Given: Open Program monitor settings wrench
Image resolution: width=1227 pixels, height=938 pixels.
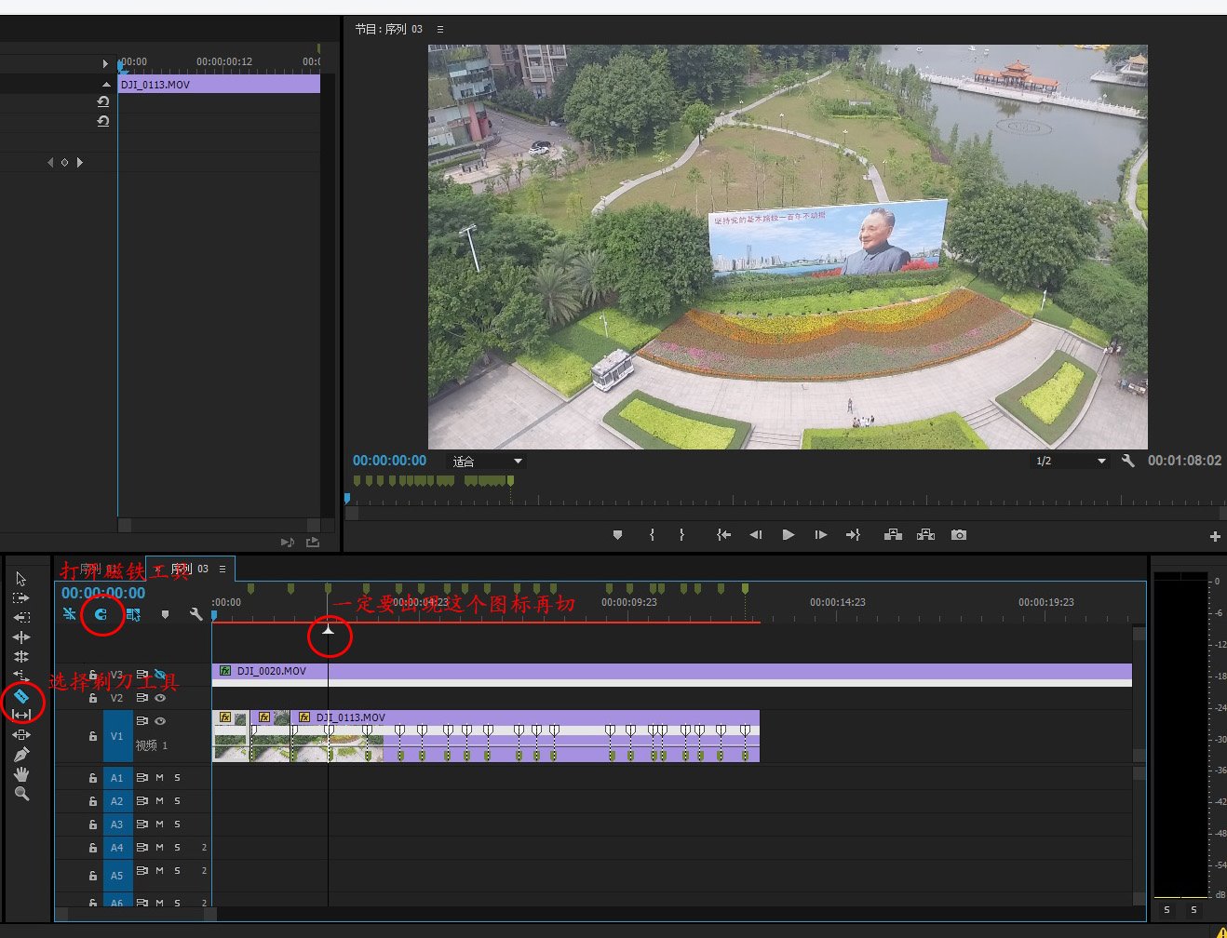Looking at the screenshot, I should click(1128, 461).
